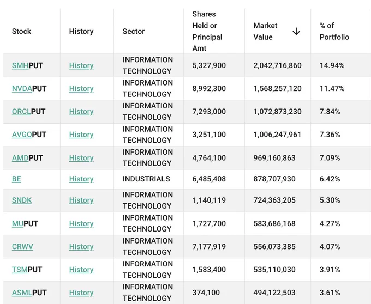View History for the TSM row
The width and height of the screenshot is (371, 304).
tap(81, 270)
